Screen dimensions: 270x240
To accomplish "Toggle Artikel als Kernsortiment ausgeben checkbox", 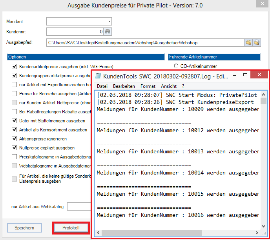I will tap(15, 130).
